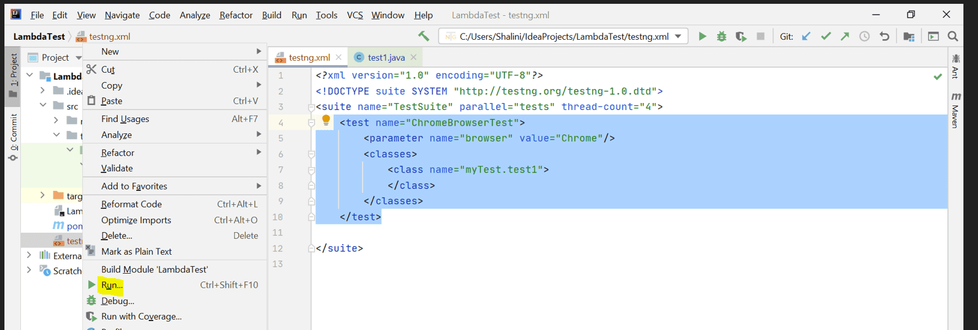Click the yellow light bulb intention icon

[x=327, y=121]
